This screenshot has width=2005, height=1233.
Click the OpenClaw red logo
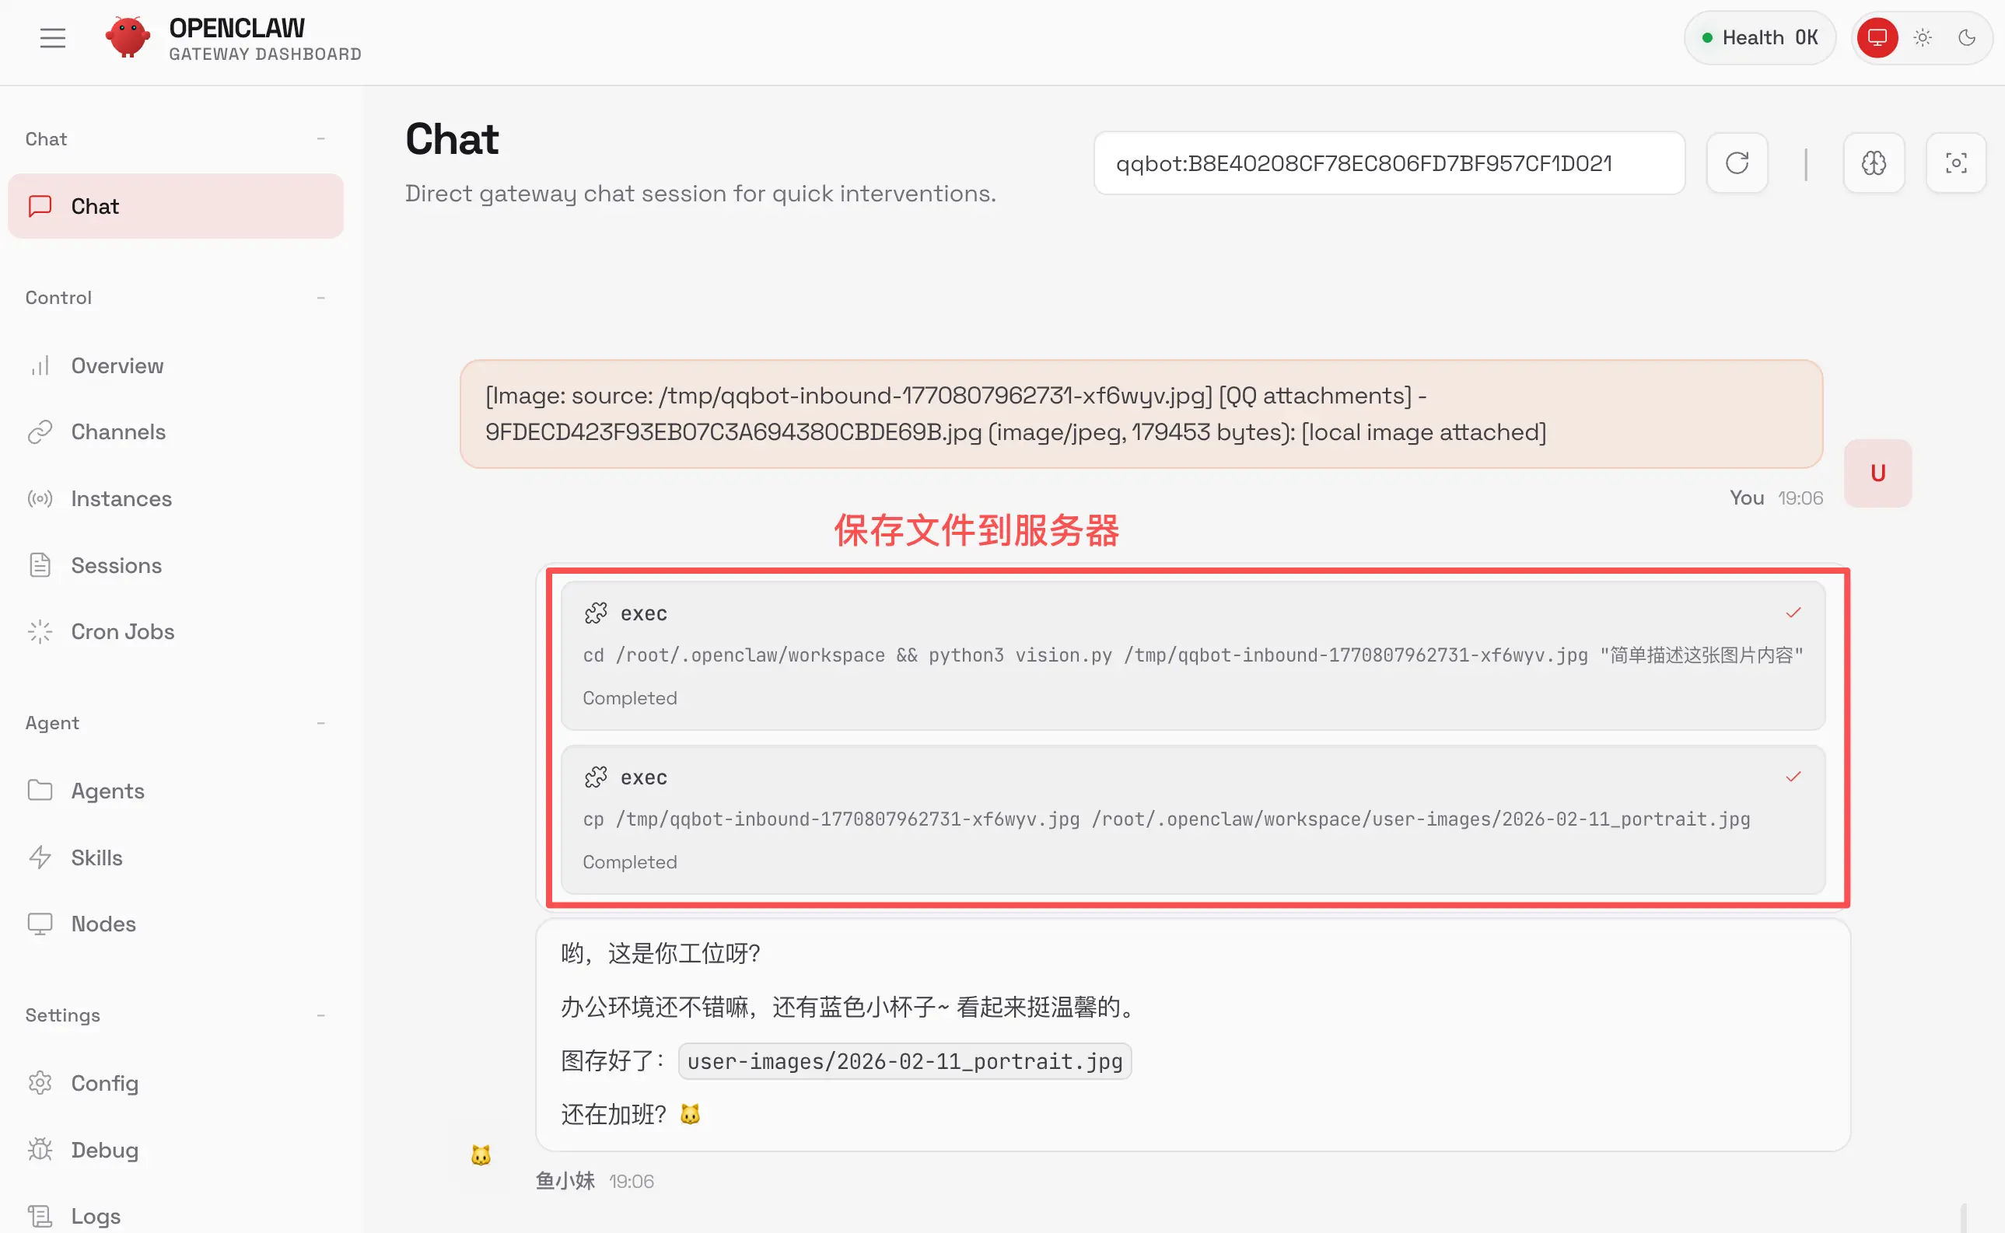click(x=128, y=37)
